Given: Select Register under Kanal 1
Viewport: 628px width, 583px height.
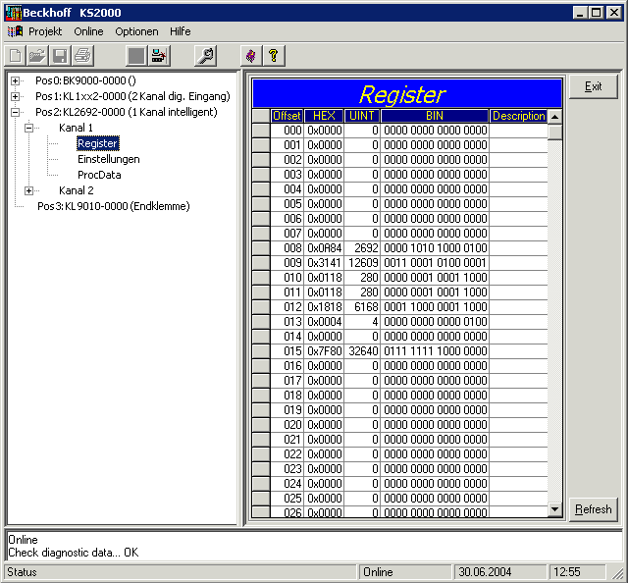Looking at the screenshot, I should click(x=98, y=143).
